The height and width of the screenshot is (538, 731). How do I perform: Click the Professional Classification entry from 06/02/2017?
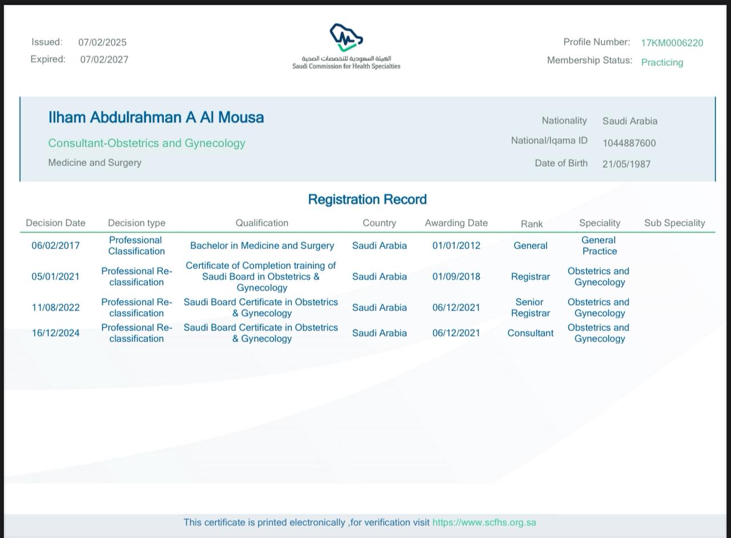136,245
